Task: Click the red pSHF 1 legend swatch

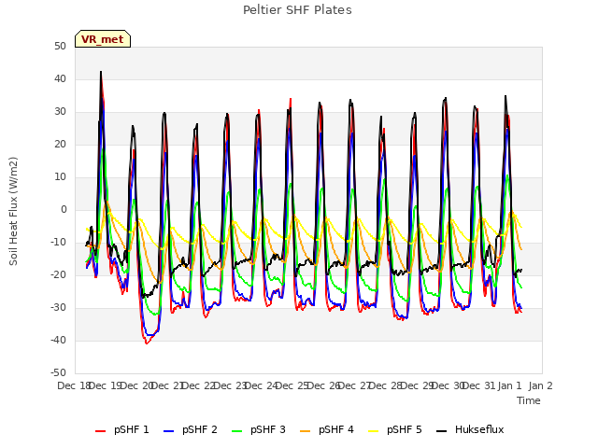Action: coord(100,431)
